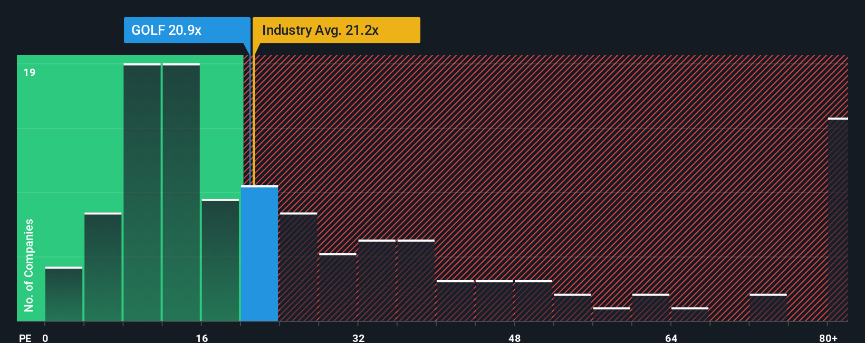
Task: Click the first tallest dark green bar
Action: coord(142,192)
